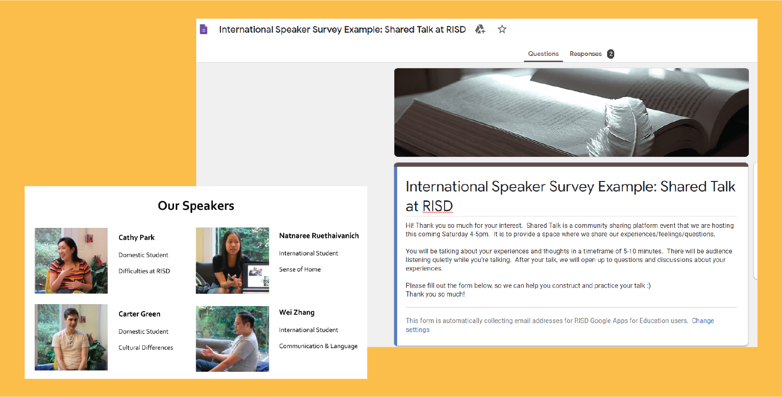Click Wei Zhang's speaker photo
782x397 pixels.
[x=232, y=339]
